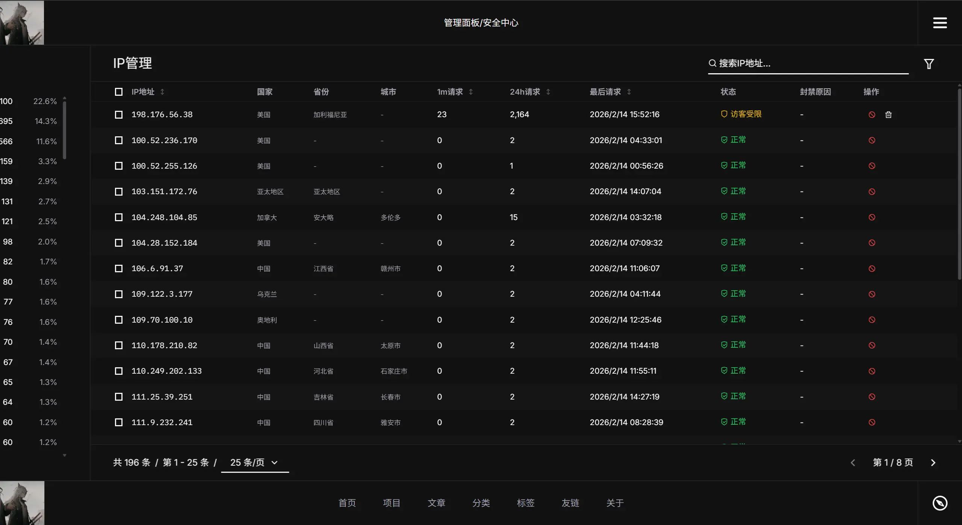Select checkbox for 106.6.91.37 row
The image size is (962, 525).
point(119,269)
